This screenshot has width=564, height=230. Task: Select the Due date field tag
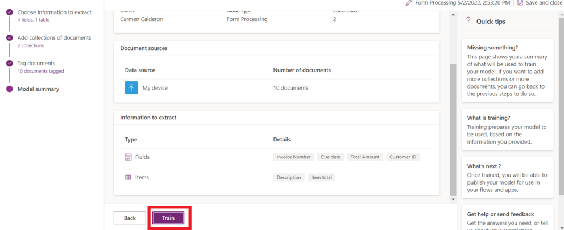tap(330, 157)
